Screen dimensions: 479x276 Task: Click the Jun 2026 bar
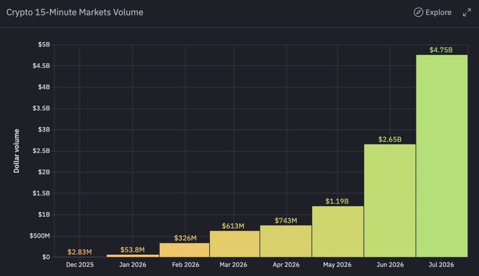coord(390,200)
